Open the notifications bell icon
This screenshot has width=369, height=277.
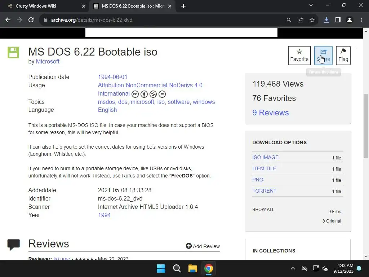pyautogui.click(x=359, y=268)
